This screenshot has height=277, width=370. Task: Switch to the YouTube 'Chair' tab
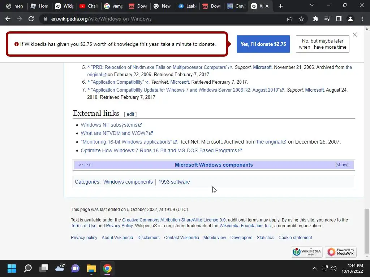pos(89,6)
